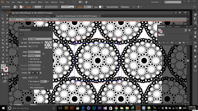Image resolution: width=198 pixels, height=111 pixels.
Task: Select the Eyedropper tool
Action: pos(3,51)
